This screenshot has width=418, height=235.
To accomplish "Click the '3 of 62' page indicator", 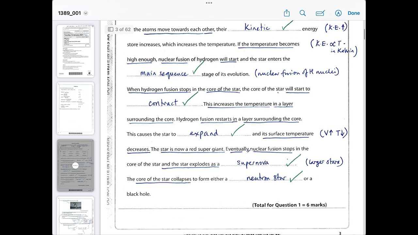I will 123,29.
